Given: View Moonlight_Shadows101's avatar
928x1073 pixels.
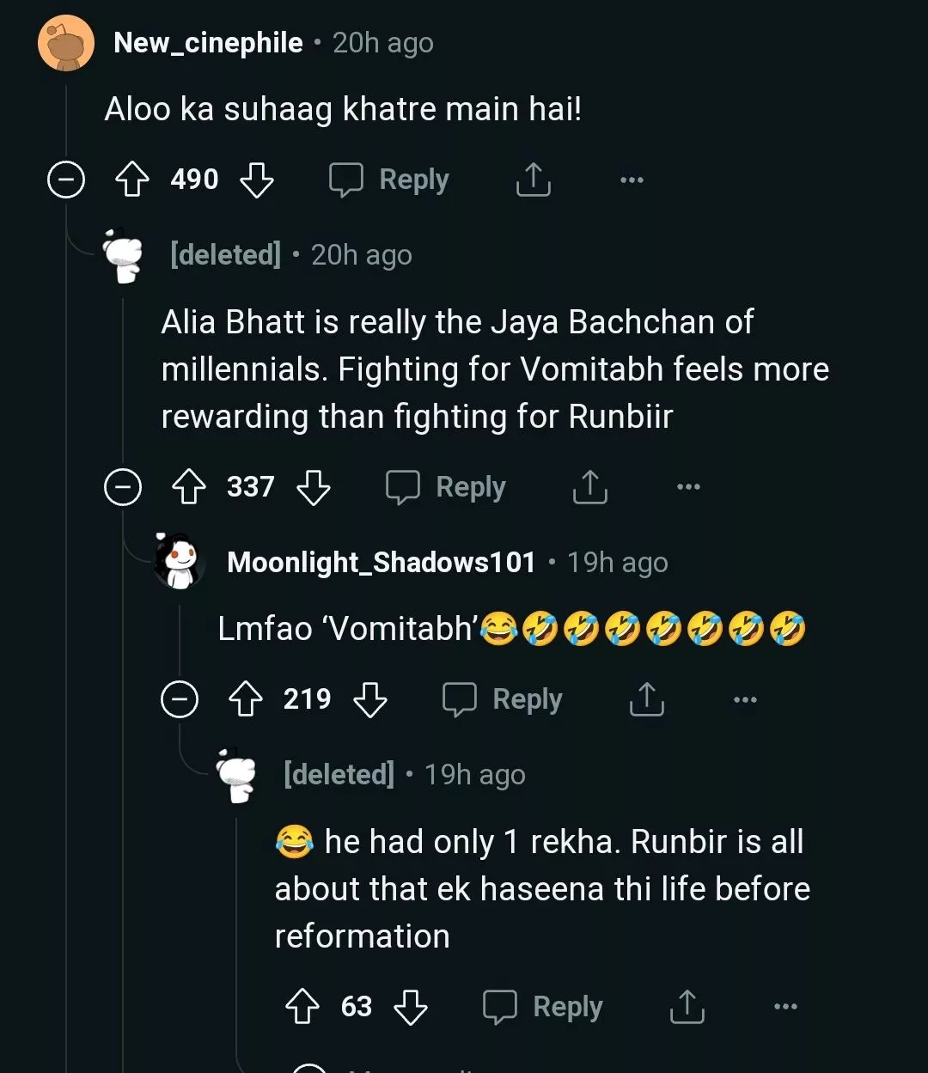Looking at the screenshot, I should (x=178, y=562).
